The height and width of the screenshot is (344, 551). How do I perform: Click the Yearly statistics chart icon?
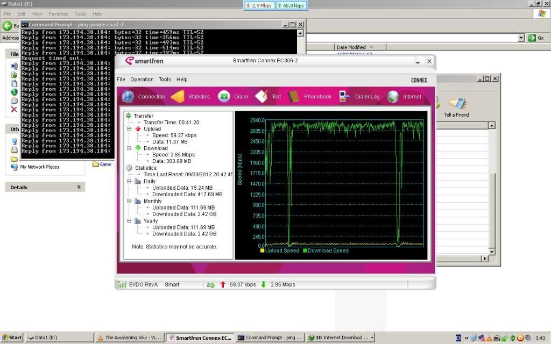(138, 221)
